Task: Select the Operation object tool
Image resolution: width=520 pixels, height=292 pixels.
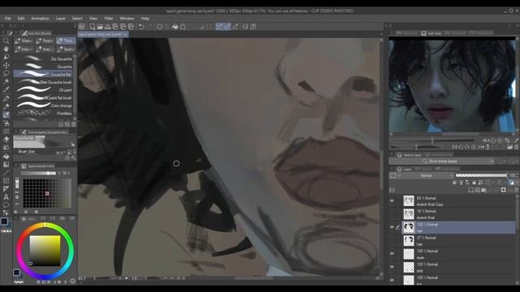Action: coord(6,57)
